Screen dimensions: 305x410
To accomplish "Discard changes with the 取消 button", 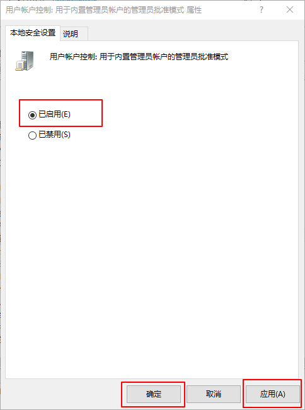I will pyautogui.click(x=214, y=394).
